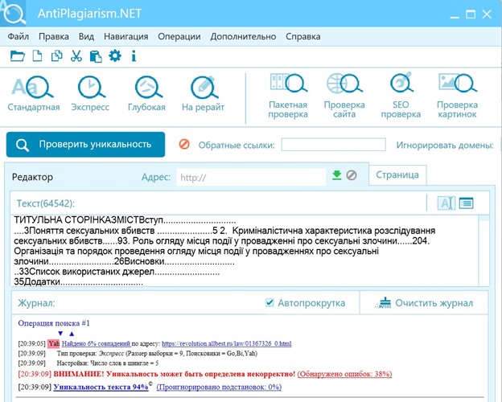The height and width of the screenshot is (402, 502).
Task: Click 'Операция поиска #1' heading
Action: [54, 323]
